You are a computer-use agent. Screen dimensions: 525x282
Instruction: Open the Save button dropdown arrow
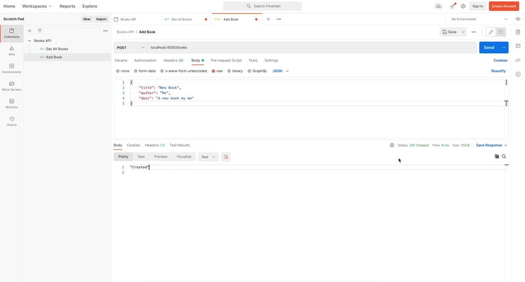pos(463,32)
